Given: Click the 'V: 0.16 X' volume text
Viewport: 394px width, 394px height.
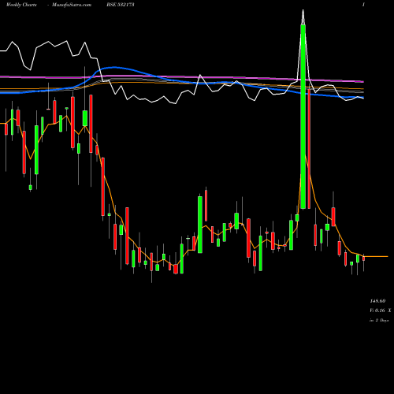Looking at the screenshot, I should click(381, 310).
